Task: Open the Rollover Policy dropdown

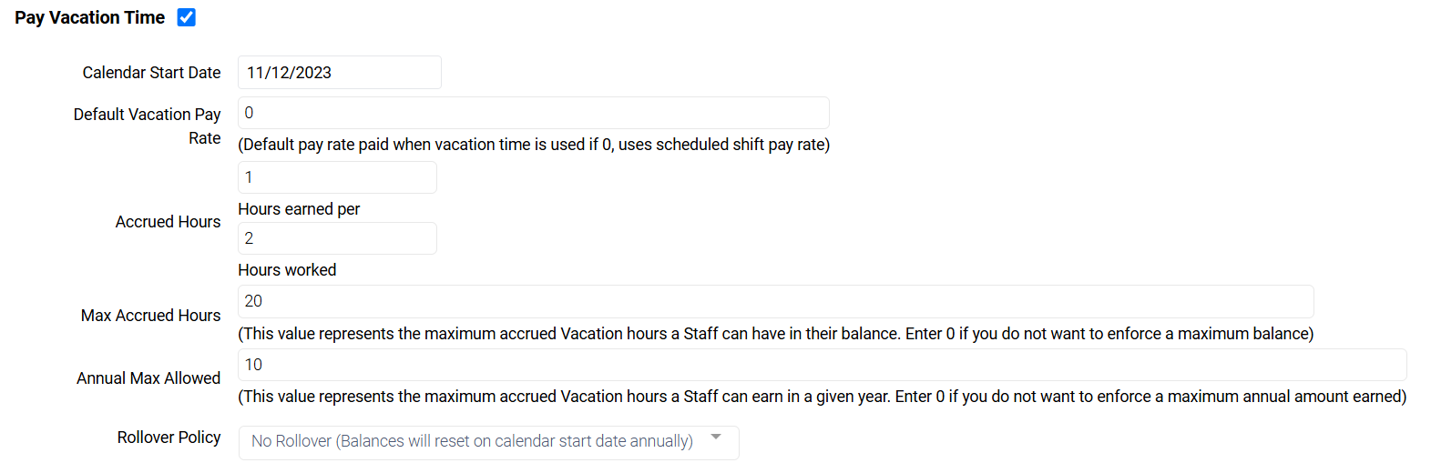Action: click(x=474, y=442)
